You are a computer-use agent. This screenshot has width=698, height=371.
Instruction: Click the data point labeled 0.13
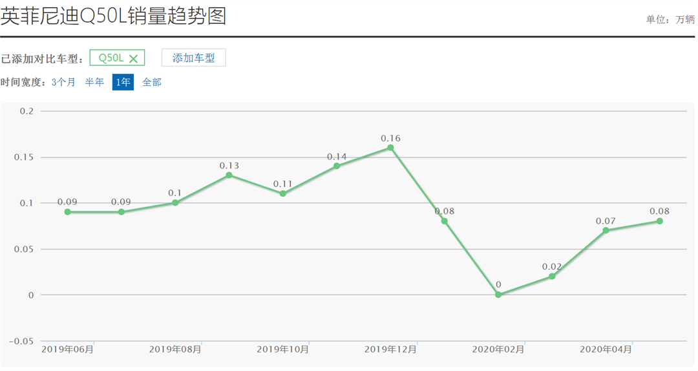click(229, 175)
